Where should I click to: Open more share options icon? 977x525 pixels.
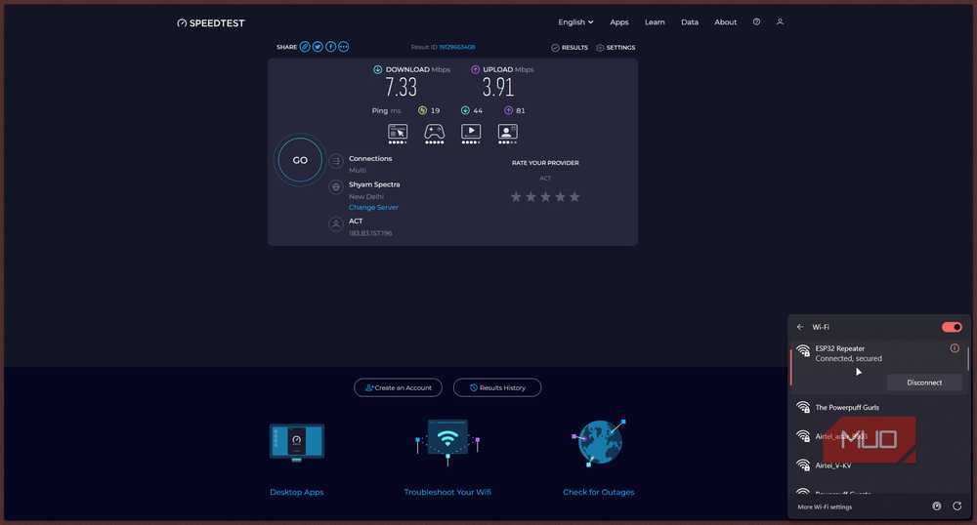click(x=344, y=47)
